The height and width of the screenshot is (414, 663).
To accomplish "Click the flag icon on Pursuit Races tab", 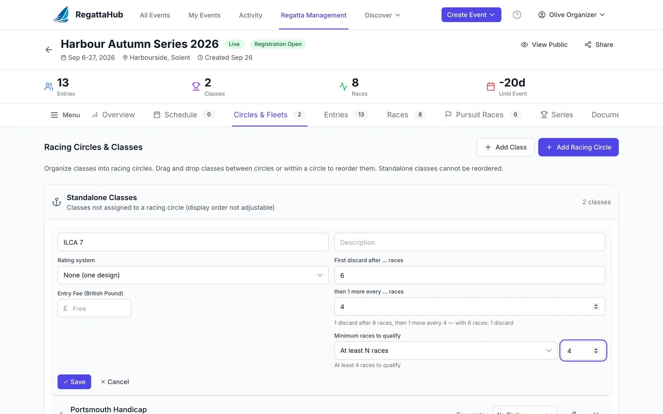I will 448,115.
